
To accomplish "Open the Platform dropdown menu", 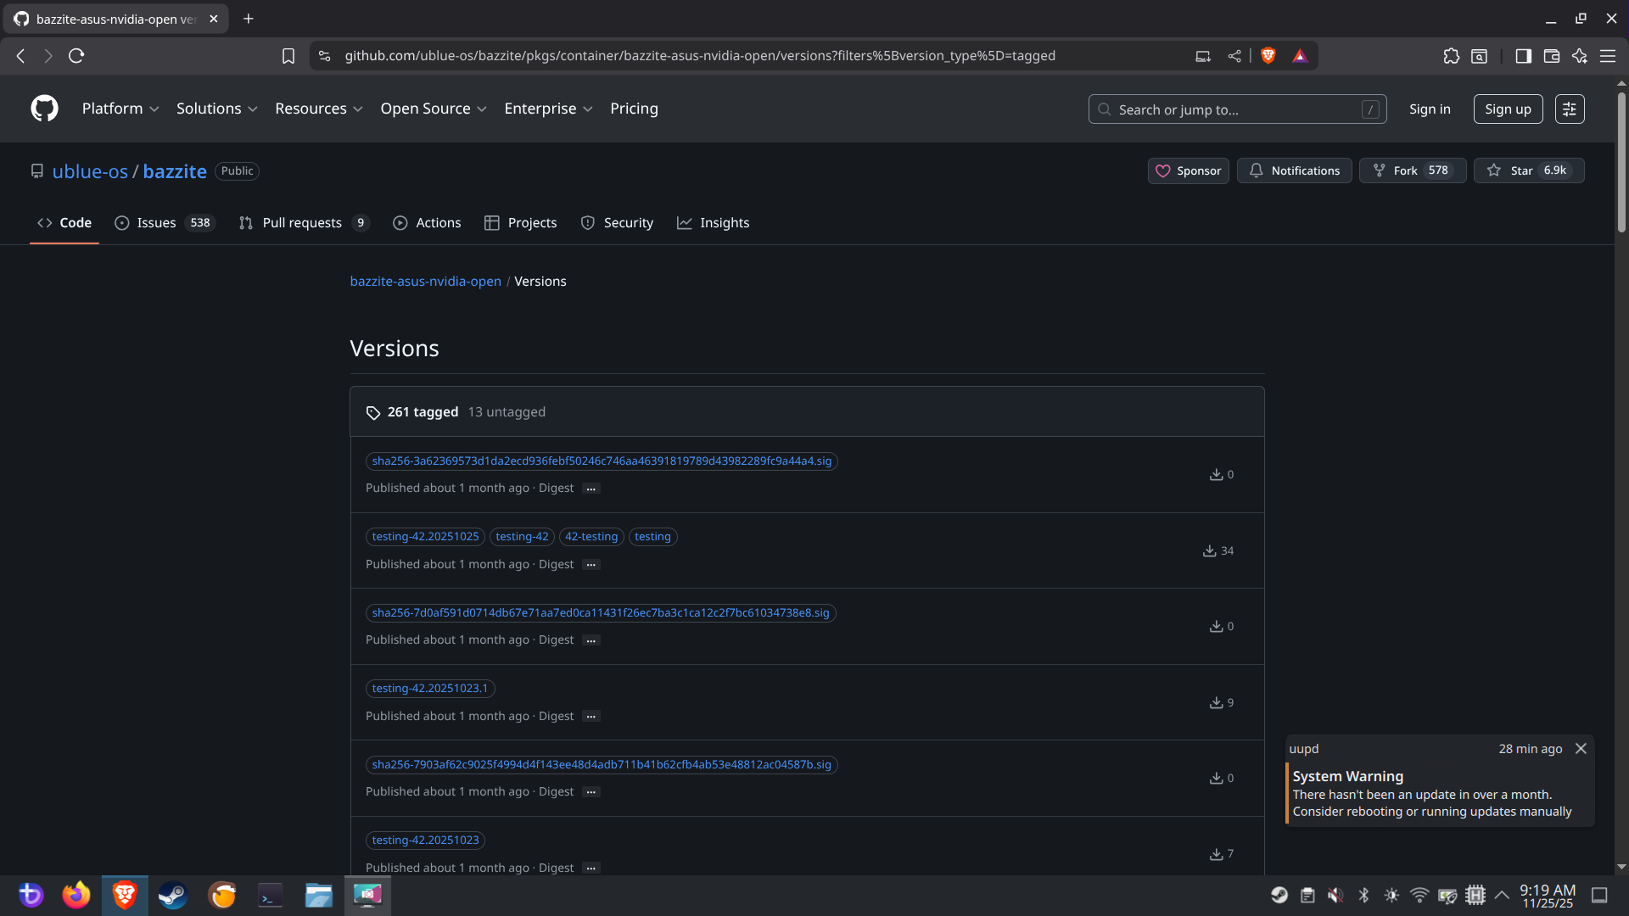I will [x=120, y=109].
